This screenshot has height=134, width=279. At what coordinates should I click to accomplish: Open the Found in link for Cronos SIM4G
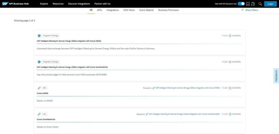click(x=188, y=88)
